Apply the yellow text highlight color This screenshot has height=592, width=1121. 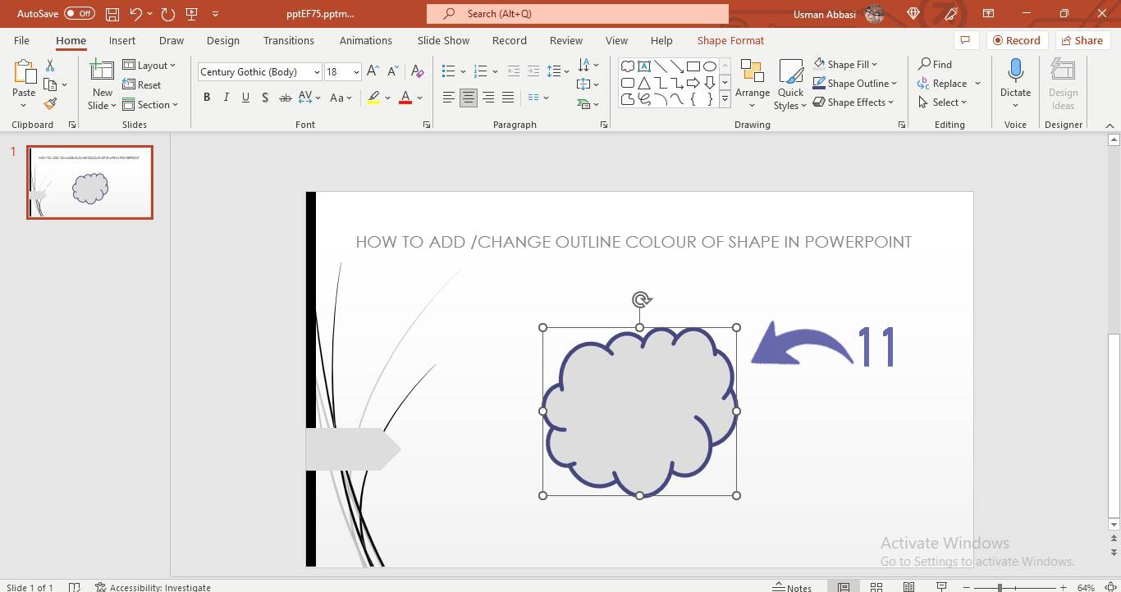pyautogui.click(x=373, y=98)
